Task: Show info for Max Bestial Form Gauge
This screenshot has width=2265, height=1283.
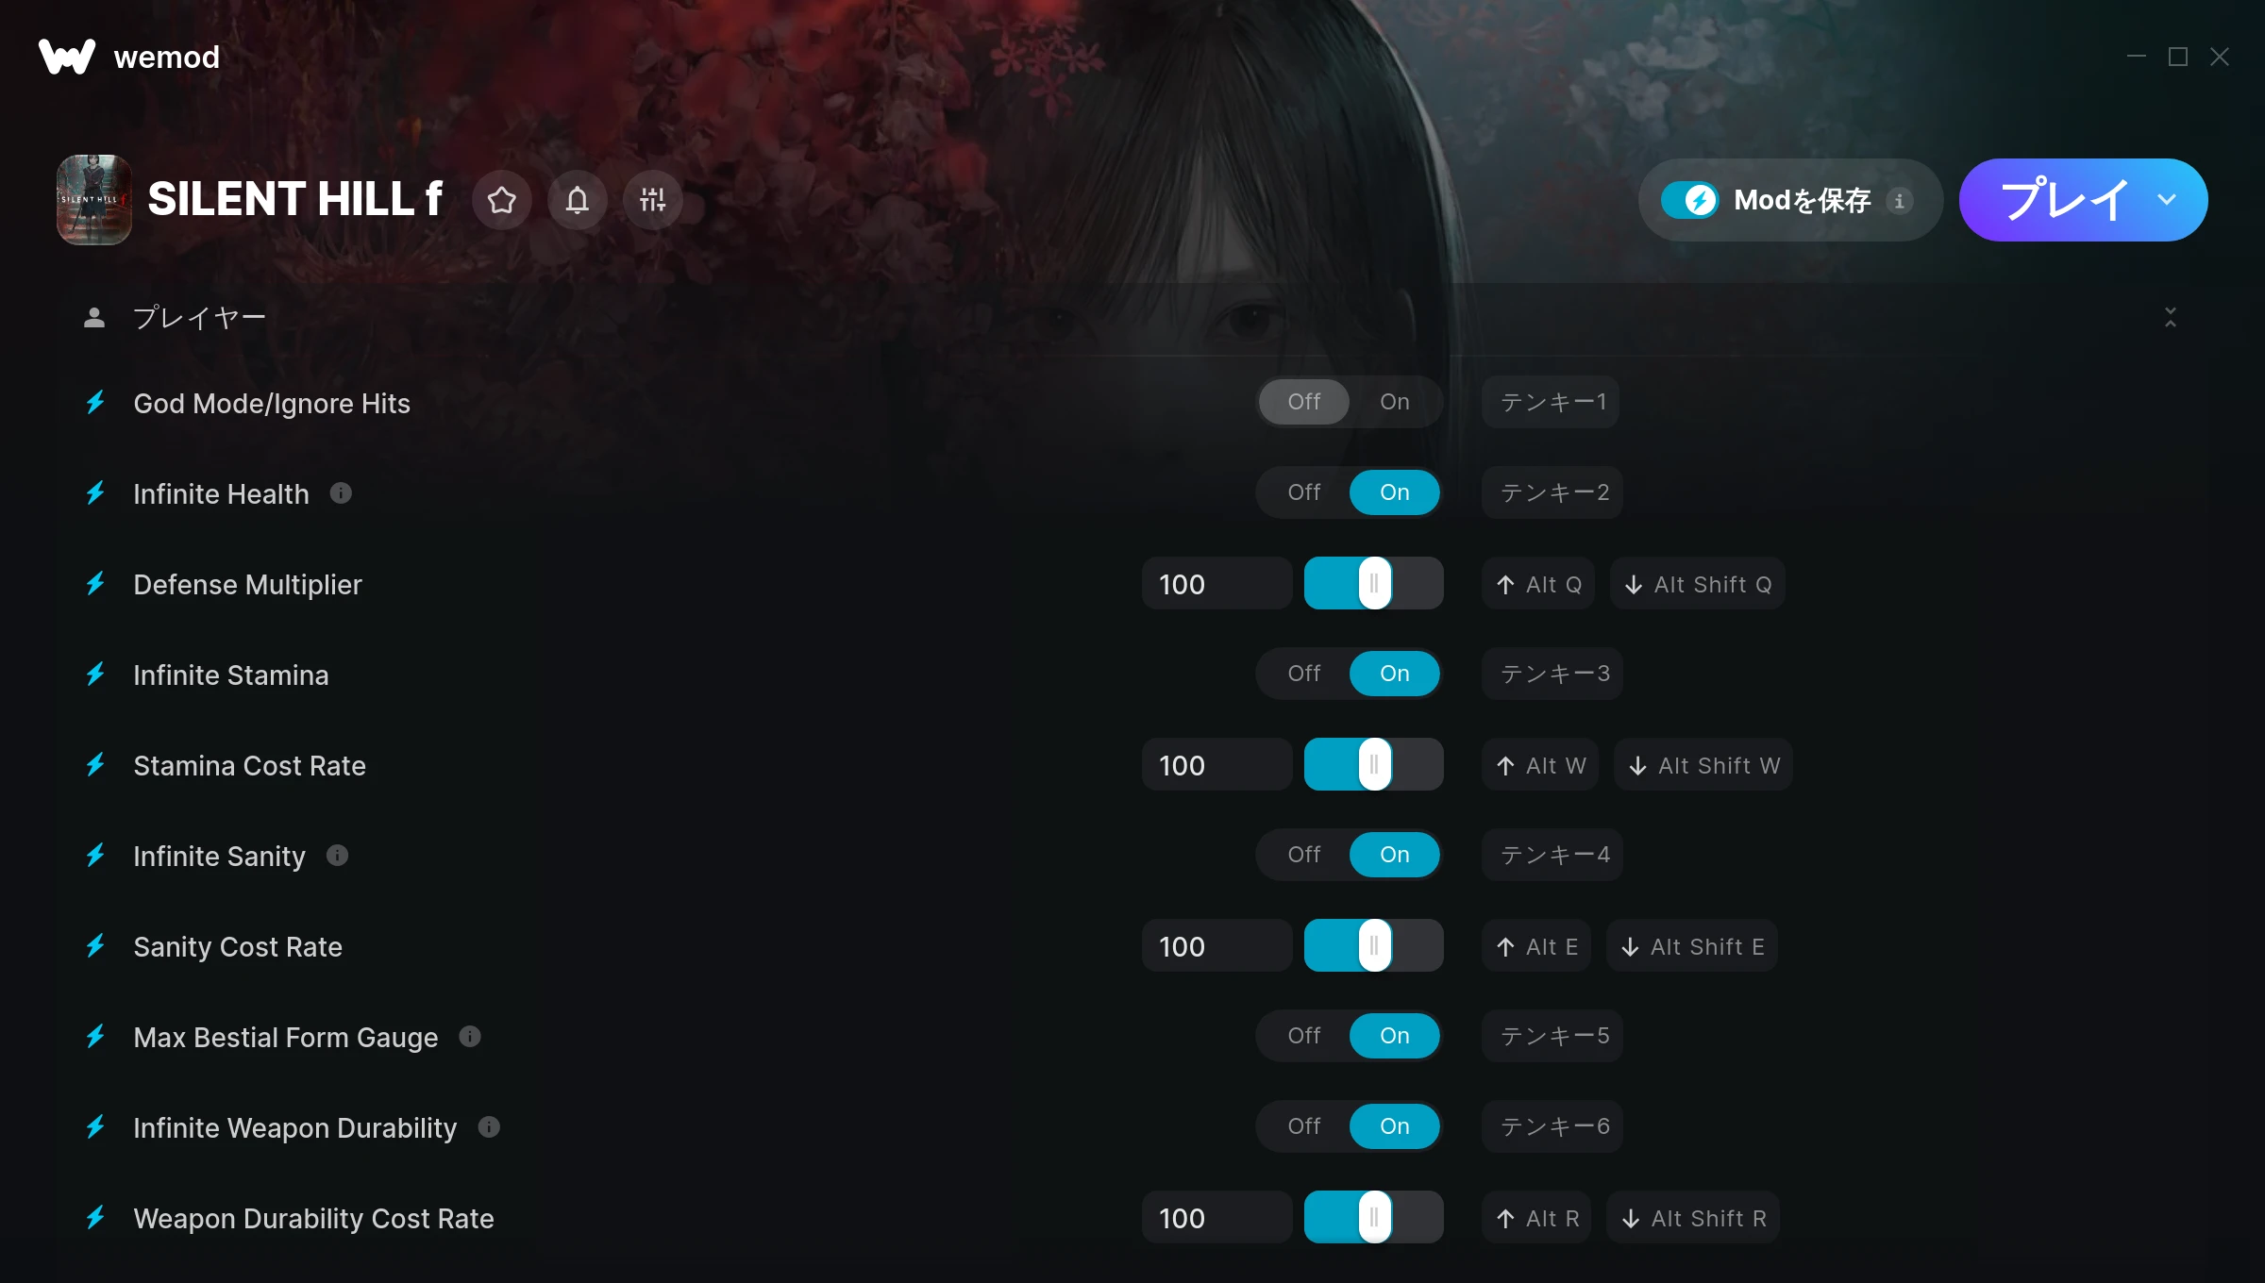Action: click(x=470, y=1037)
